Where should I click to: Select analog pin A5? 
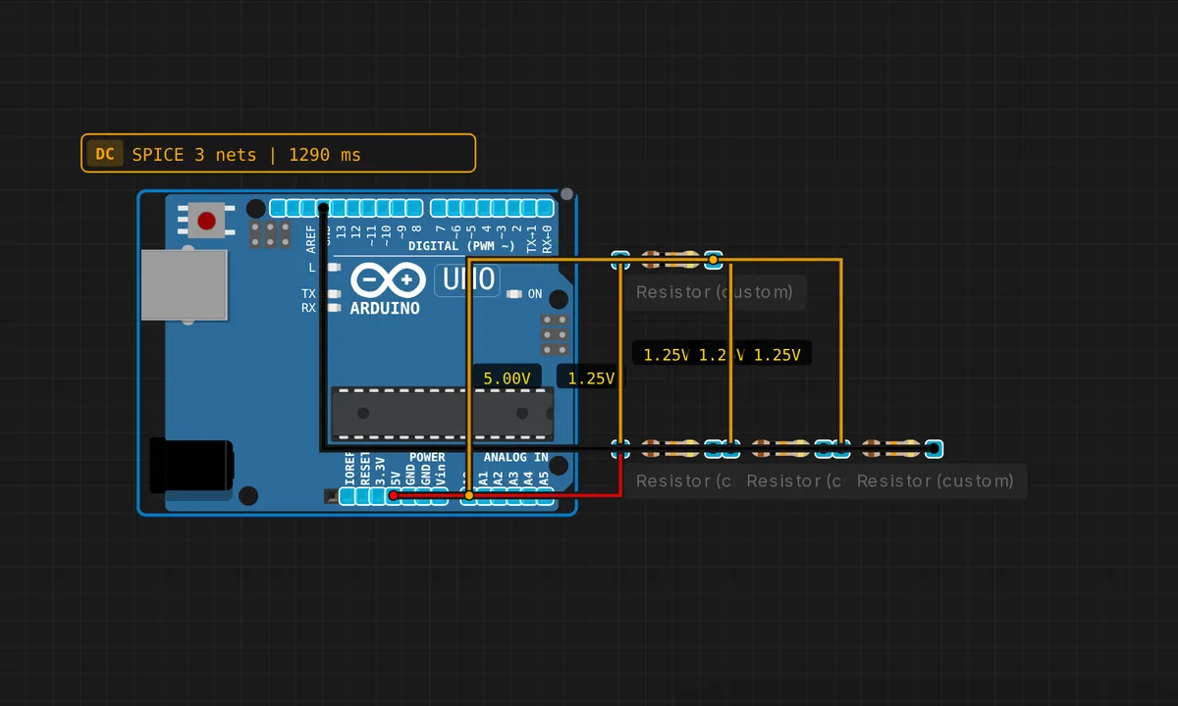click(545, 496)
